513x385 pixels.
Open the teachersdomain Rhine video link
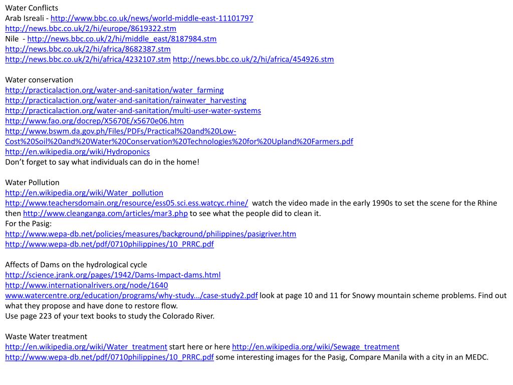coord(127,203)
